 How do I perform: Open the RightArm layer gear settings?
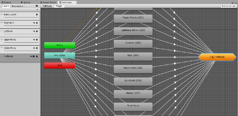pyautogui.click(x=37, y=23)
